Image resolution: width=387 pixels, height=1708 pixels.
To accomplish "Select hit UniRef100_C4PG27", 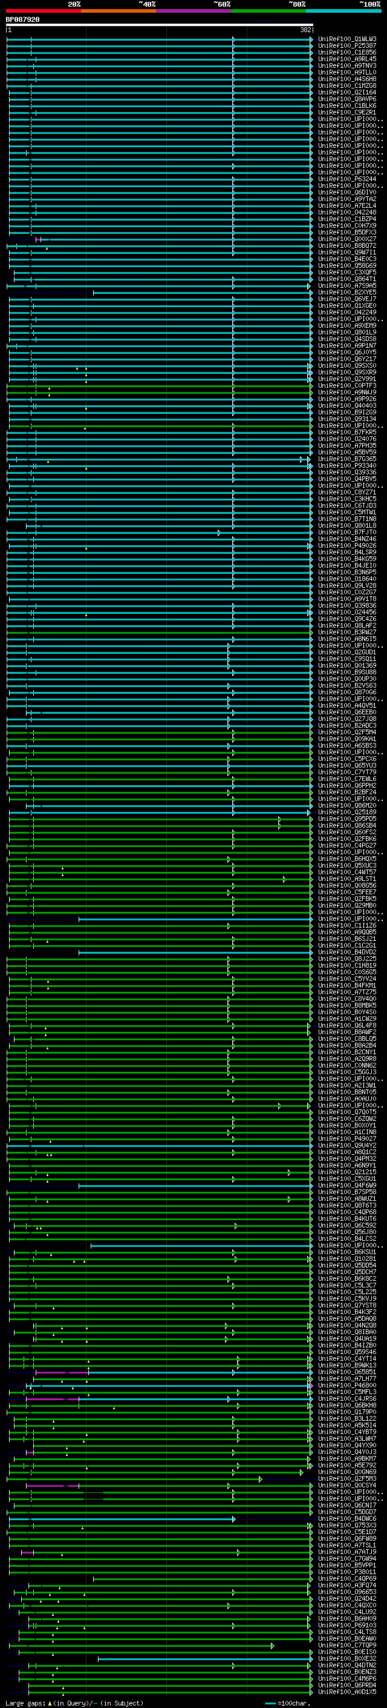I will click(x=347, y=846).
